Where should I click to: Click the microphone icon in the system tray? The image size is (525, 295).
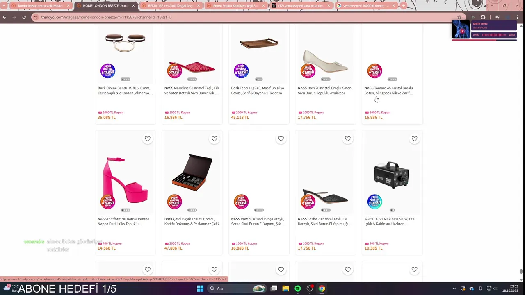click(x=480, y=288)
